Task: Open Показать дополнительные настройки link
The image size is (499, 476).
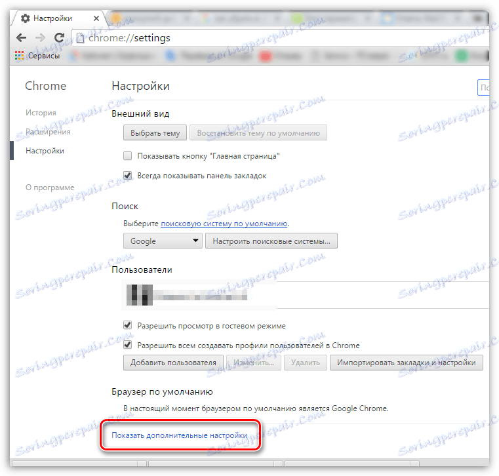Action: click(x=179, y=435)
